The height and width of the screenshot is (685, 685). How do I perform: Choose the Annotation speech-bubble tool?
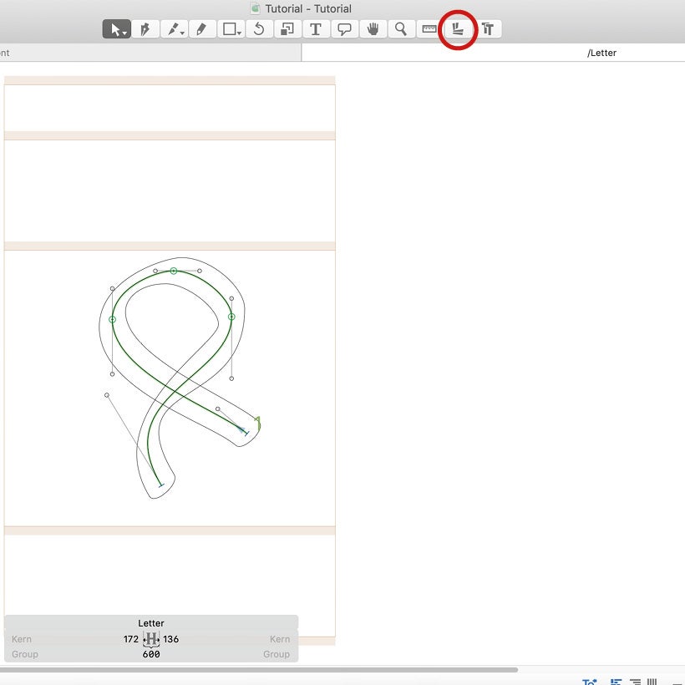click(345, 29)
